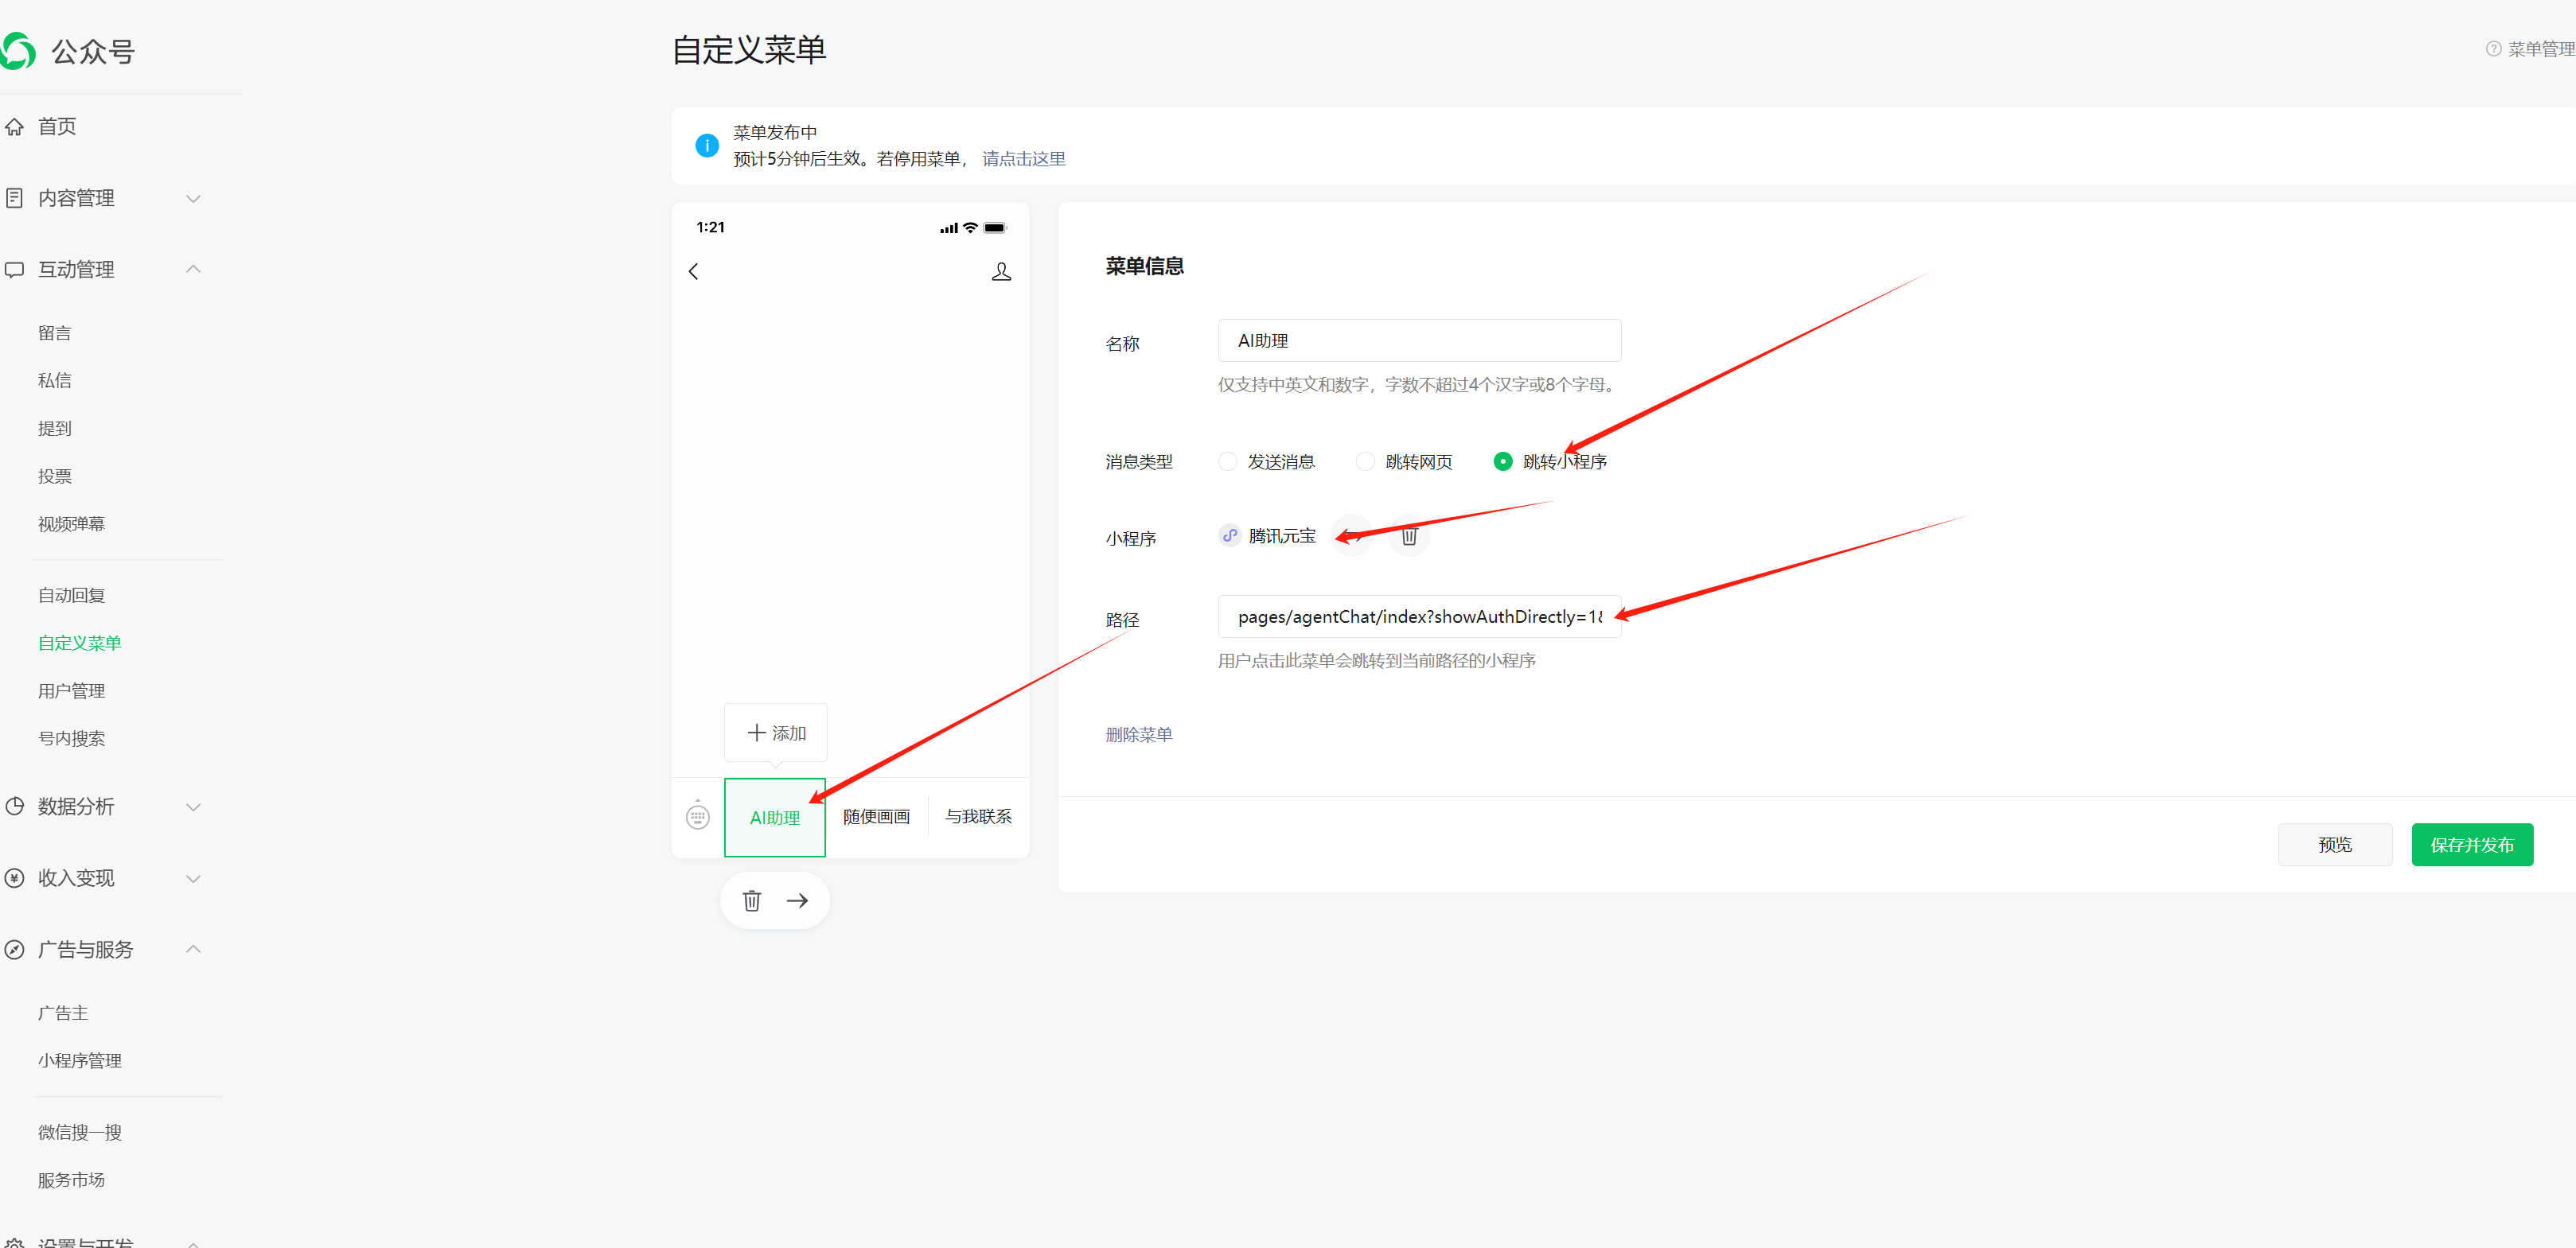Click trash icon below phone preview
Screen dimensions: 2576x1248
[x=752, y=900]
